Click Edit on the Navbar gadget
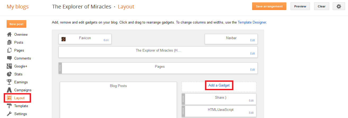Screen dimensions: 348x118 [252, 40]
